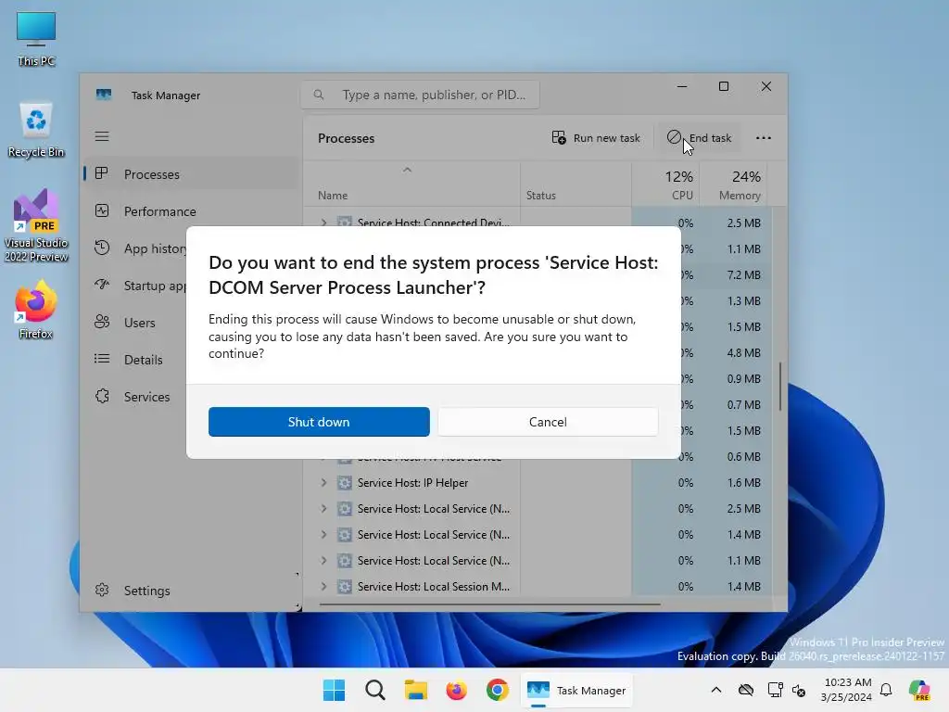
Task: Click the horizontal scrollbar below process list
Action: coord(489,604)
